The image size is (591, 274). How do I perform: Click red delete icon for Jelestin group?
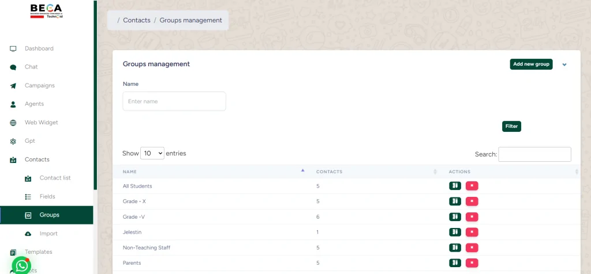472,232
